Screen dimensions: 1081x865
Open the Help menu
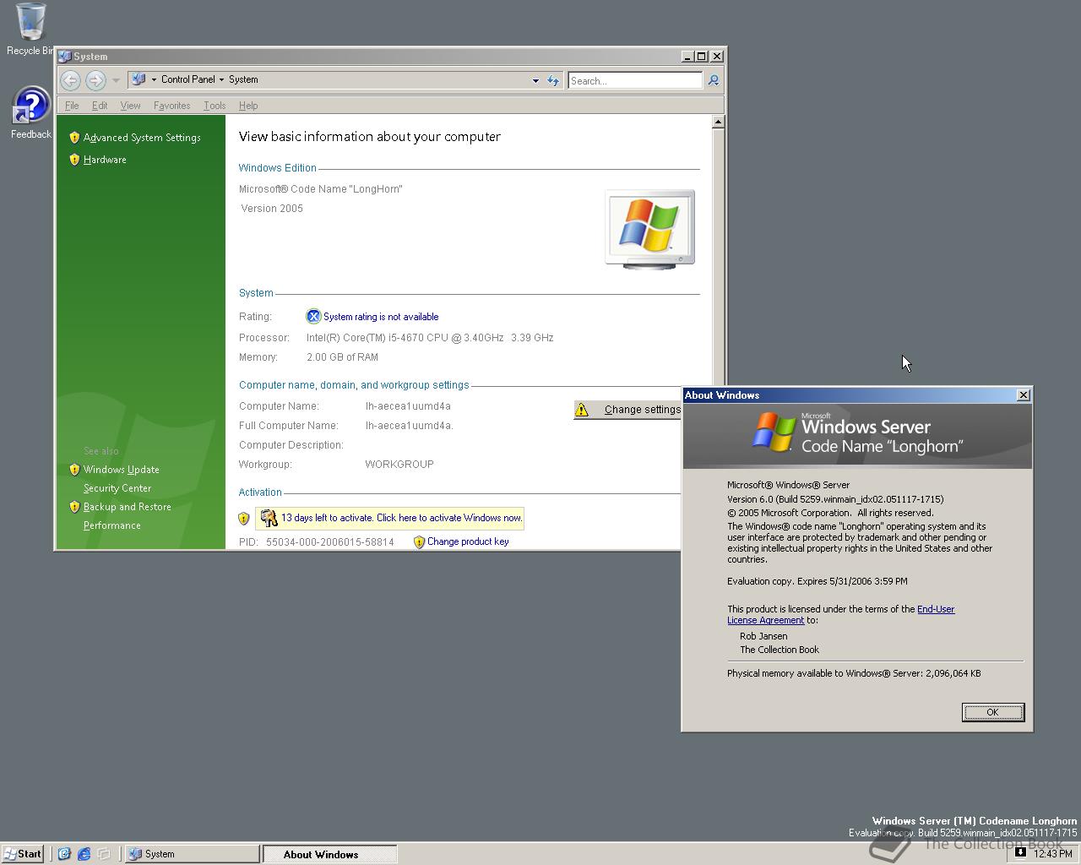[248, 106]
